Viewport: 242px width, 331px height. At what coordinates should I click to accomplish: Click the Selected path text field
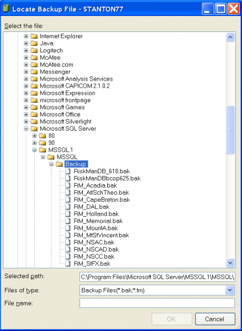pyautogui.click(x=157, y=277)
